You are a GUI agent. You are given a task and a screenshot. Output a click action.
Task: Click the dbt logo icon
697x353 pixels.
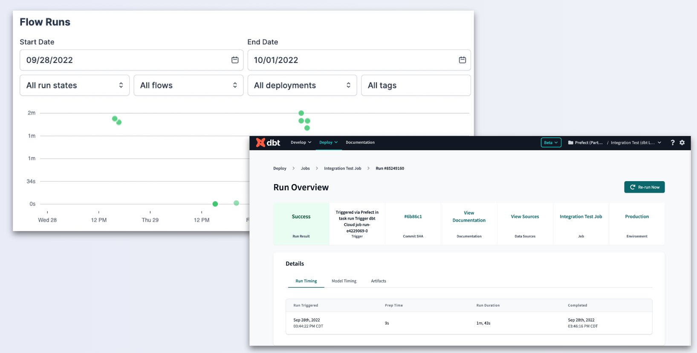coord(260,142)
